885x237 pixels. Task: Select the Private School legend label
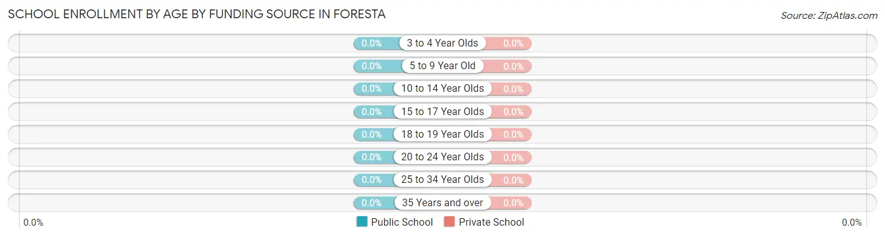(x=492, y=222)
